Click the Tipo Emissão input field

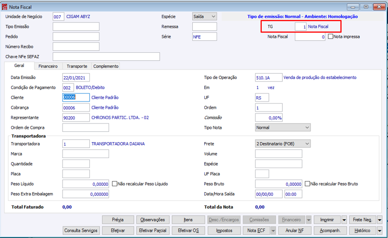pyautogui.click(x=76, y=26)
